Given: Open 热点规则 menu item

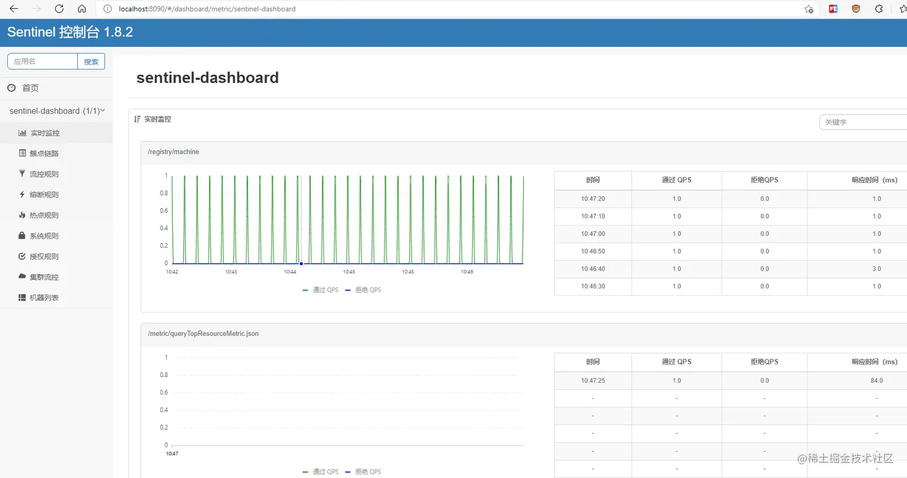Looking at the screenshot, I should coord(44,215).
